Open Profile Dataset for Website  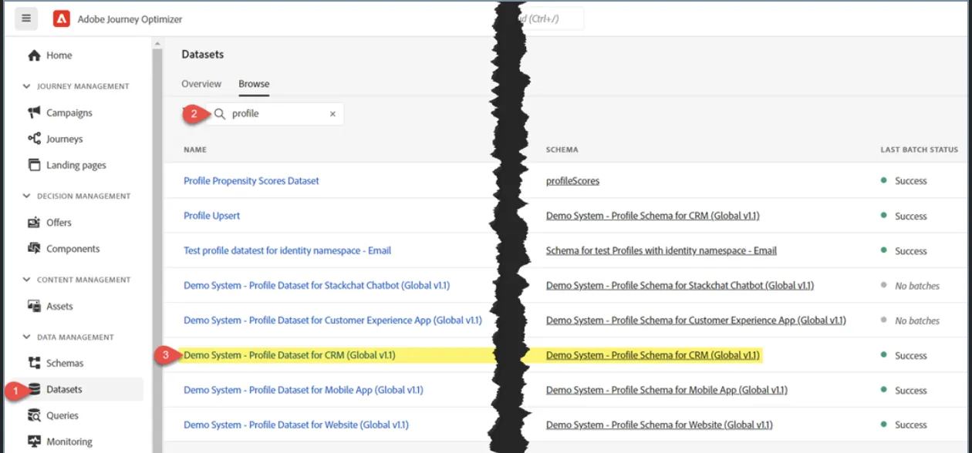[296, 424]
